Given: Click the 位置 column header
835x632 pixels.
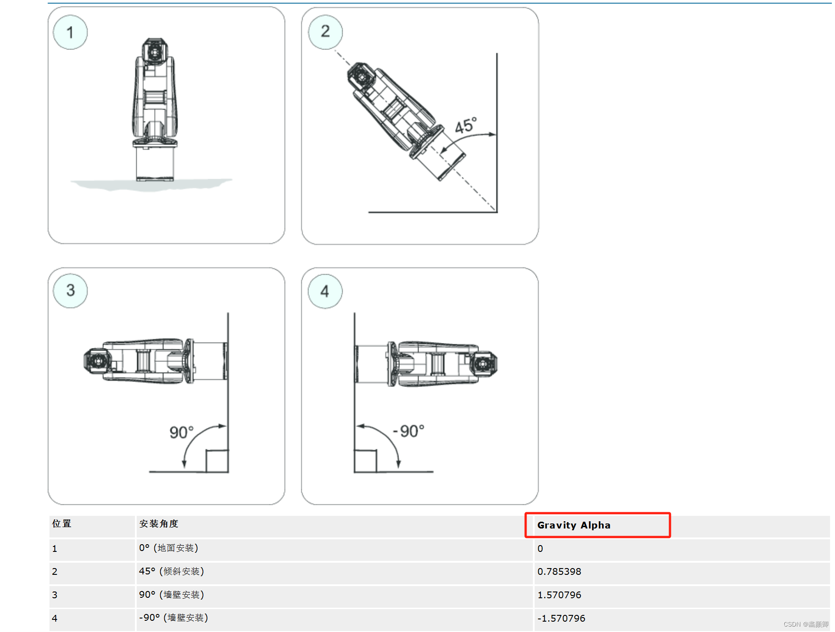Looking at the screenshot, I should [62, 524].
